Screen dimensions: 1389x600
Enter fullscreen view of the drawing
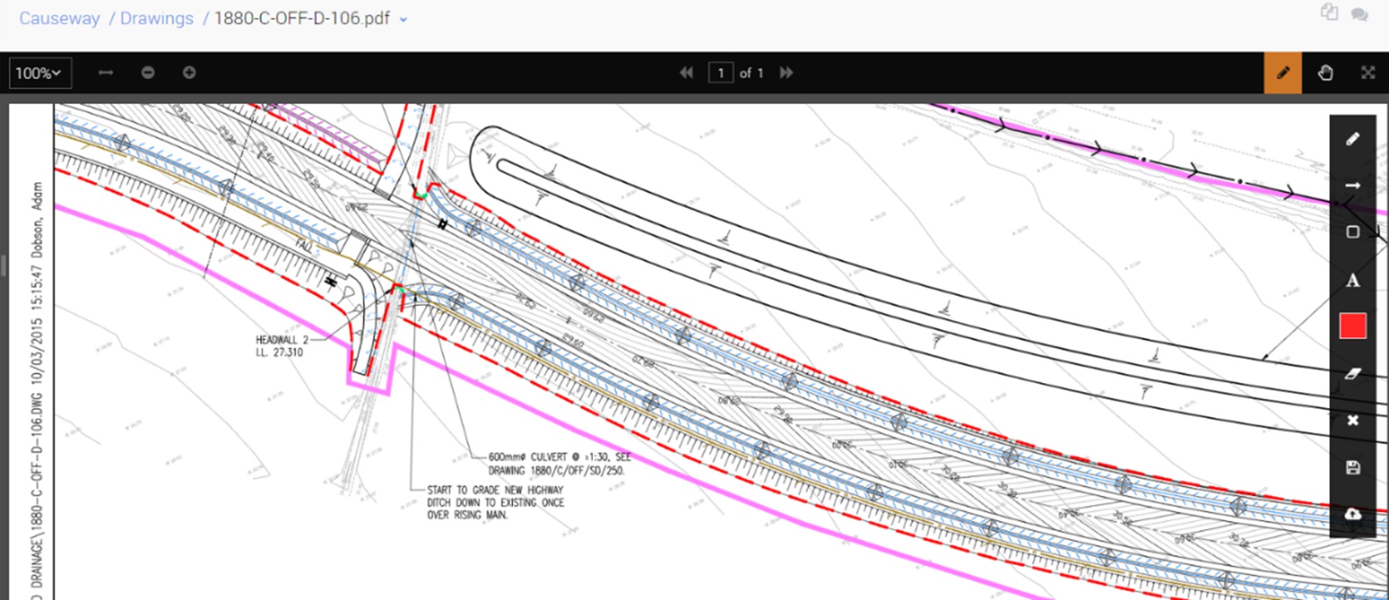1368,73
